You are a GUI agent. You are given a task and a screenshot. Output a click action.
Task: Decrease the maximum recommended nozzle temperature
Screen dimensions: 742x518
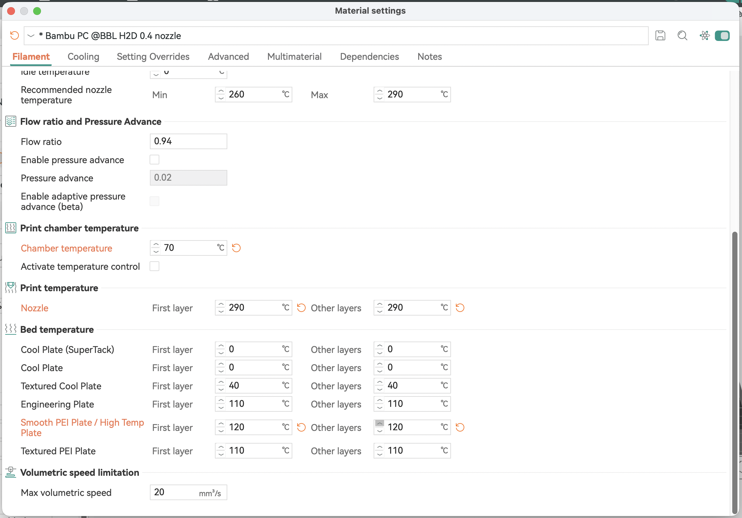[380, 98]
